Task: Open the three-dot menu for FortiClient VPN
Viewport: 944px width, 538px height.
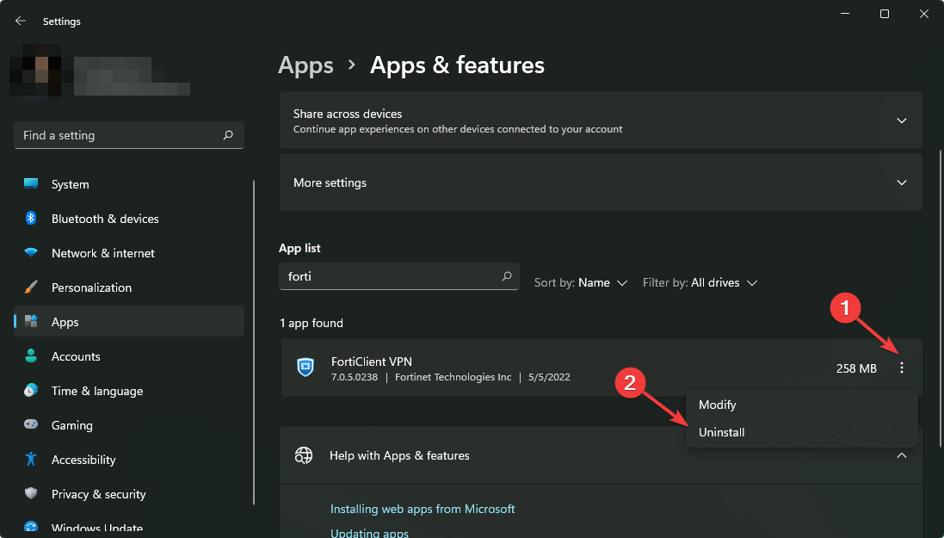Action: point(902,368)
